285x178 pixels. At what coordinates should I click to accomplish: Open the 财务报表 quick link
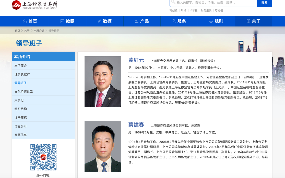(206, 10)
